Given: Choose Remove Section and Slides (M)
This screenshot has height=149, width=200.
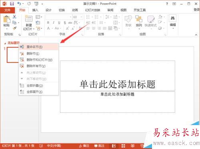Looking at the screenshot, I should click(38, 60).
